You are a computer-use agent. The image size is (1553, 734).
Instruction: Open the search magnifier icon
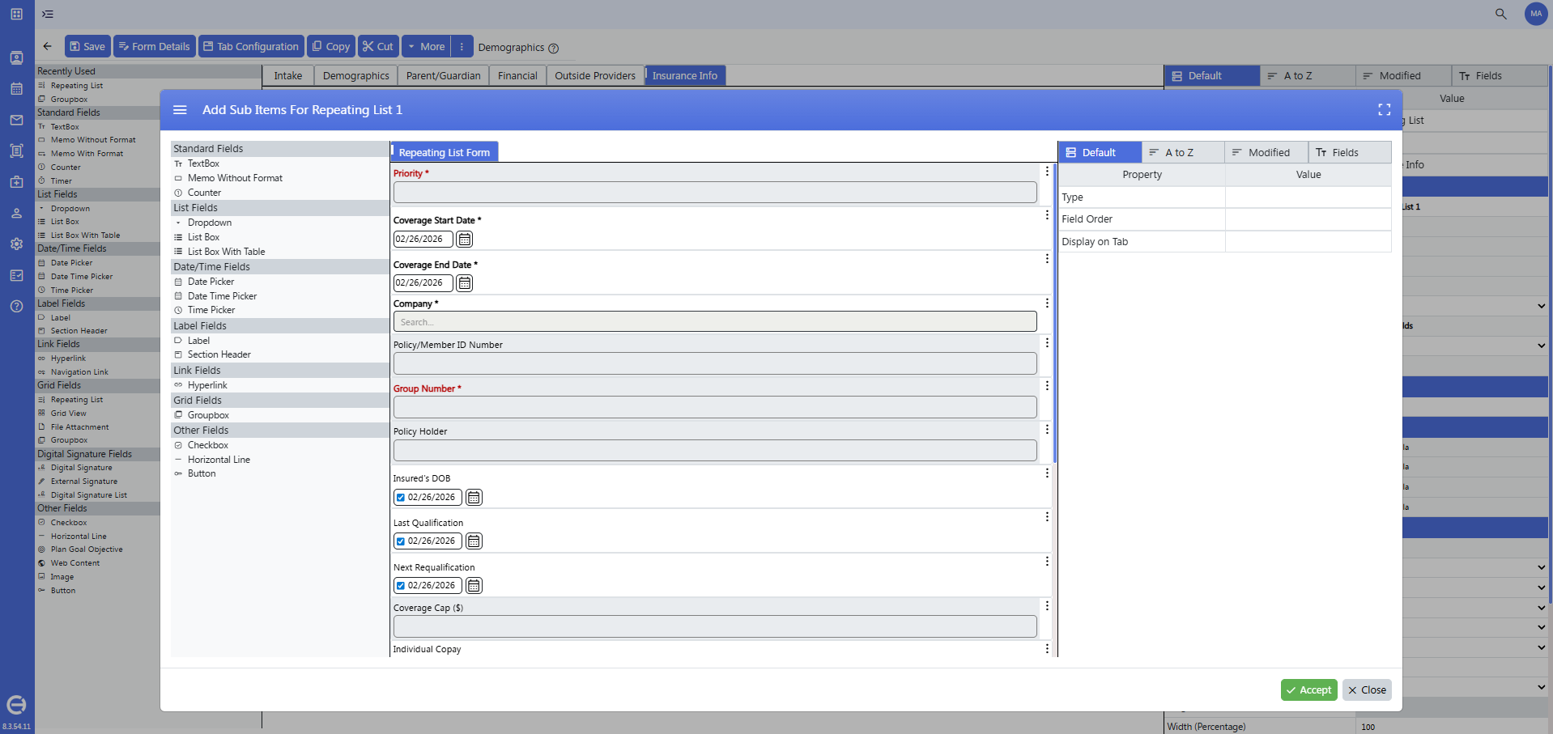pos(1500,14)
